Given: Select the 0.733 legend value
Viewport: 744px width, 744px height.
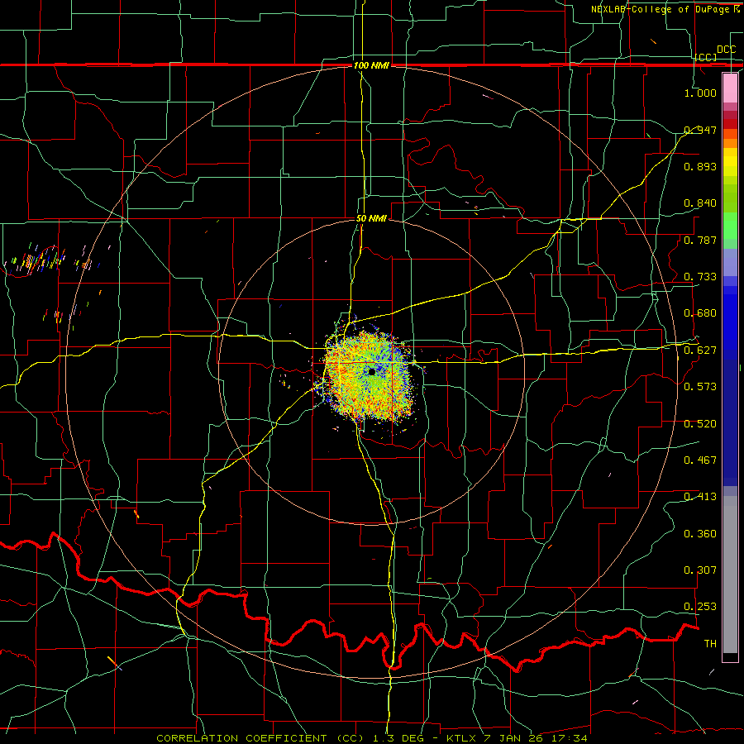Looking at the screenshot, I should pos(700,276).
